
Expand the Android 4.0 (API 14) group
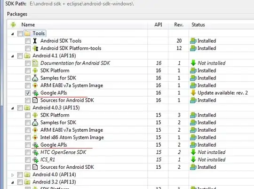(13, 175)
